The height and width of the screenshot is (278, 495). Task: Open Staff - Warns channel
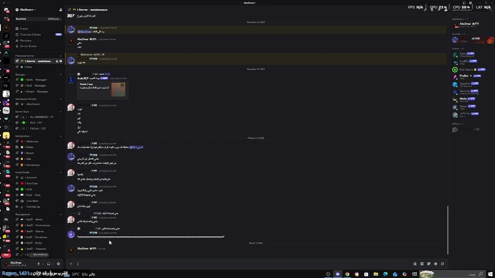38,231
